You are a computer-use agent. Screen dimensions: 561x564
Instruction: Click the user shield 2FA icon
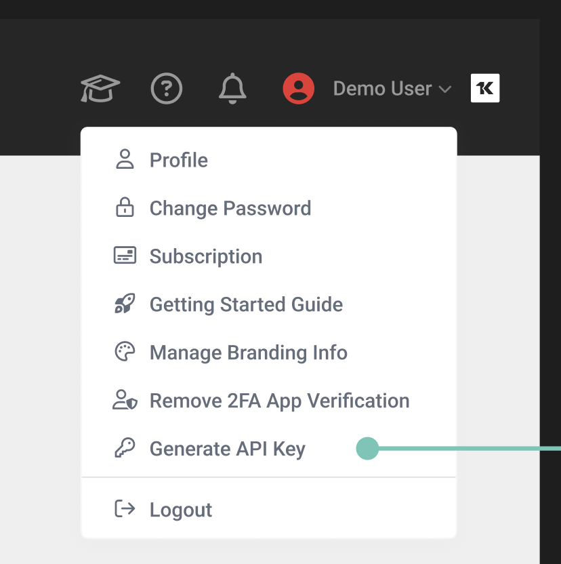tap(125, 401)
